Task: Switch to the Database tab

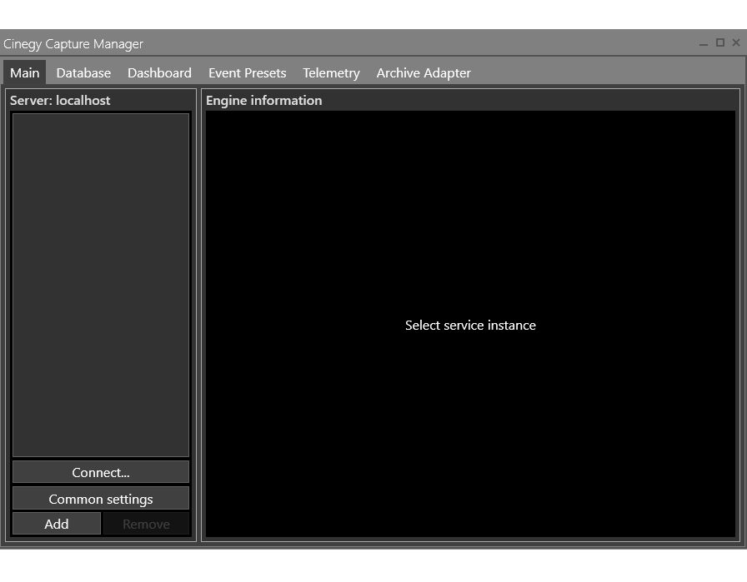Action: [83, 73]
